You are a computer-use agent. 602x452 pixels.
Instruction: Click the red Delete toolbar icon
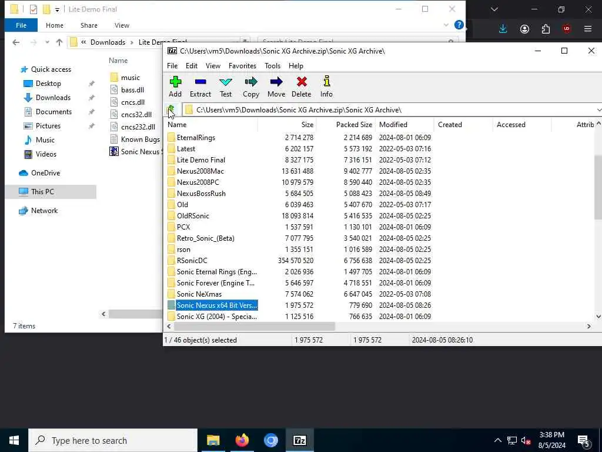302,87
